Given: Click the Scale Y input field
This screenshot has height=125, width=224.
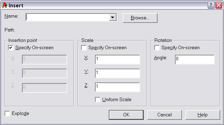Looking at the screenshot, I should pos(118,73).
